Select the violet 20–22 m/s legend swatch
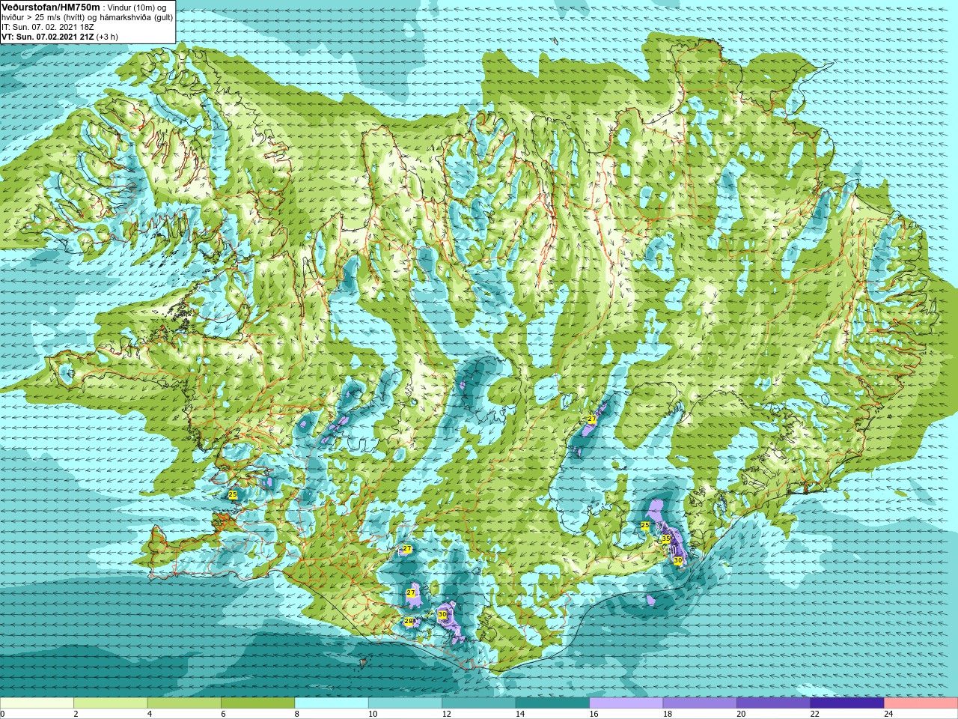Image resolution: width=958 pixels, height=719 pixels. tap(774, 703)
